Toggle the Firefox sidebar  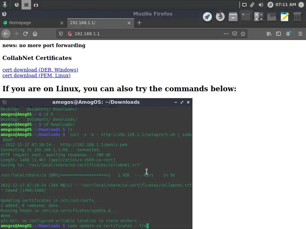pos(279,34)
